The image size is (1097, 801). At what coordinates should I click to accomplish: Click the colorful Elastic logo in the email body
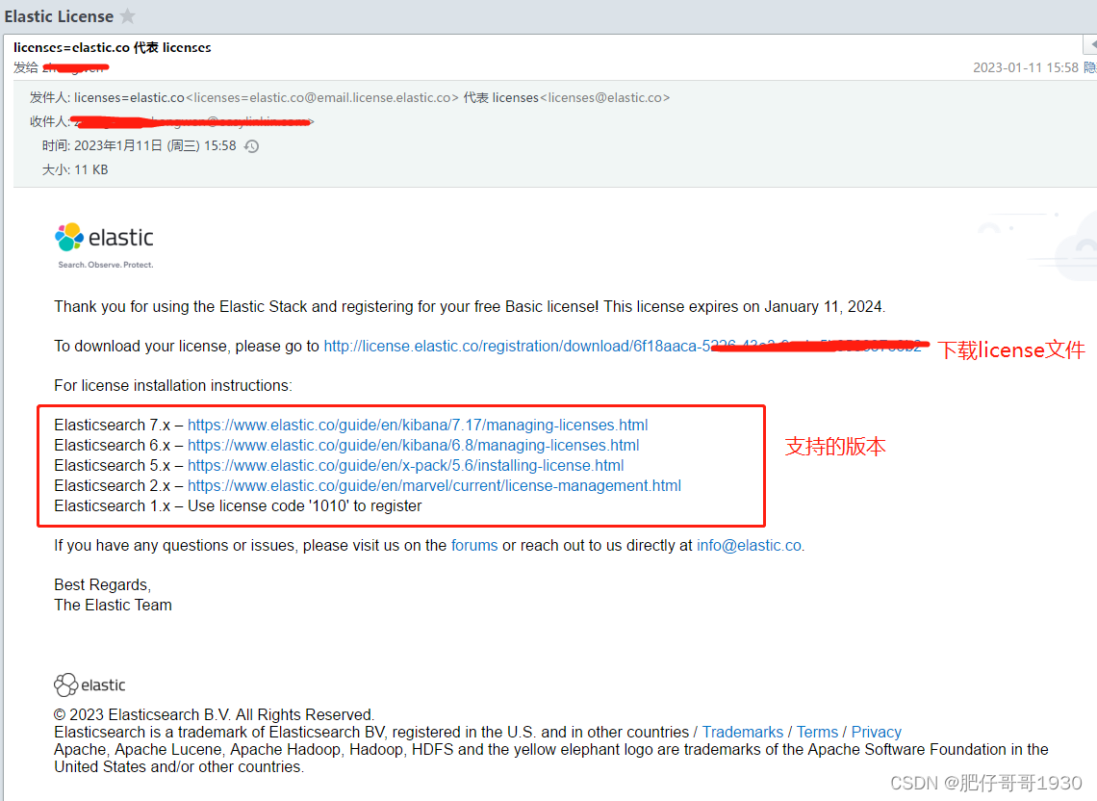pyautogui.click(x=104, y=238)
